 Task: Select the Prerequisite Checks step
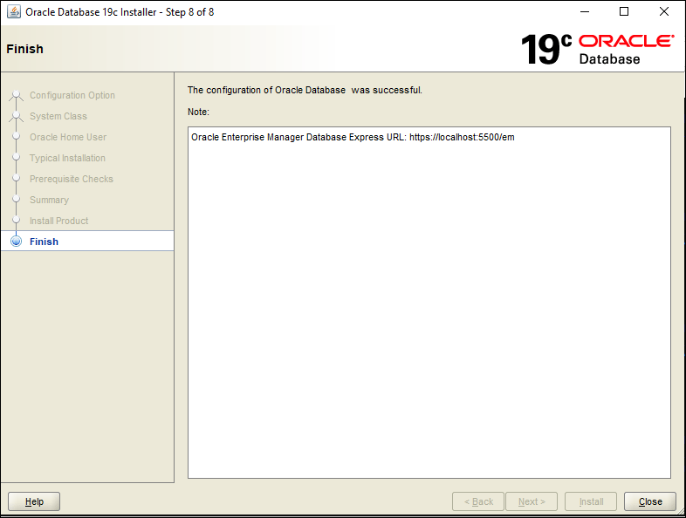(x=72, y=179)
